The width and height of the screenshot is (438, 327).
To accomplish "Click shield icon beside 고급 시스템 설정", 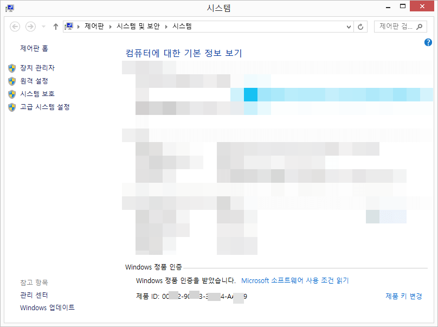I will tap(12, 107).
